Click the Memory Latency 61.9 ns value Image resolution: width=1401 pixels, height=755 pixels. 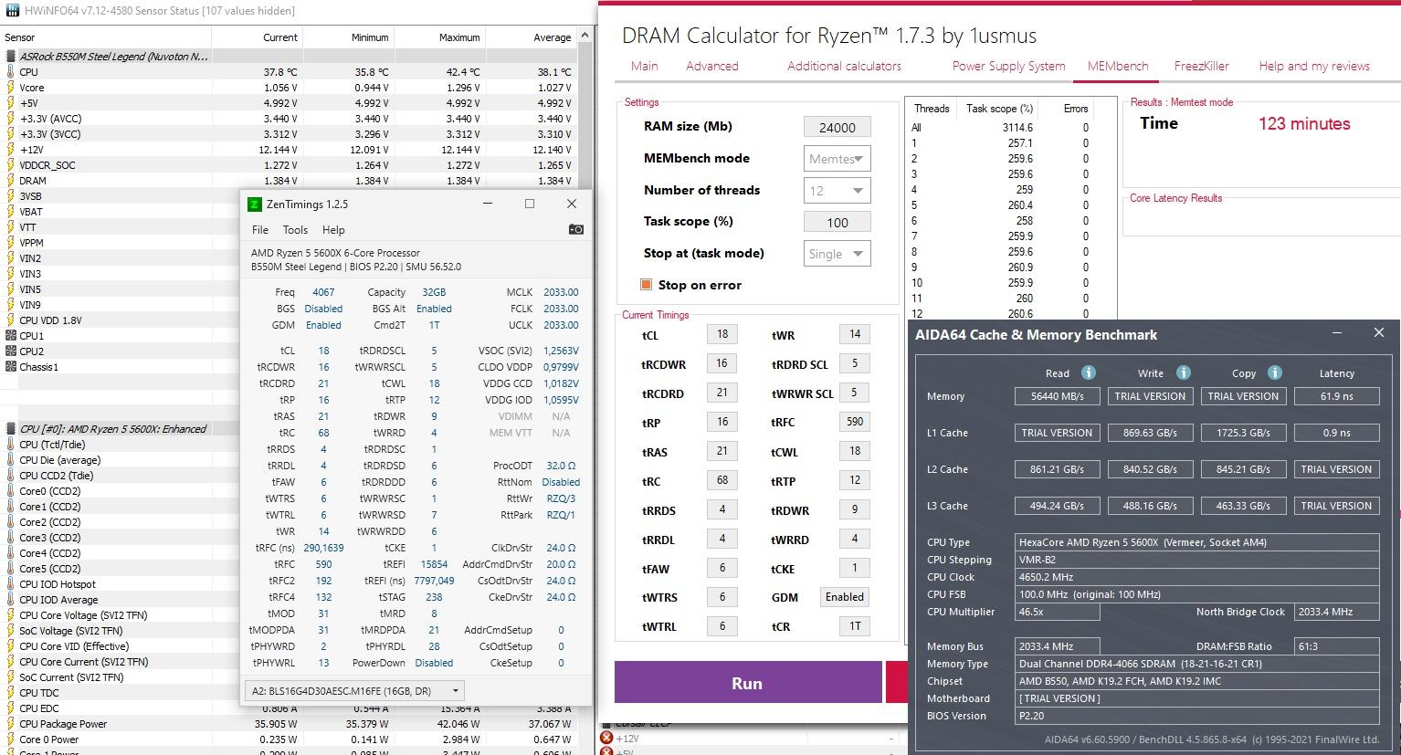pos(1336,396)
